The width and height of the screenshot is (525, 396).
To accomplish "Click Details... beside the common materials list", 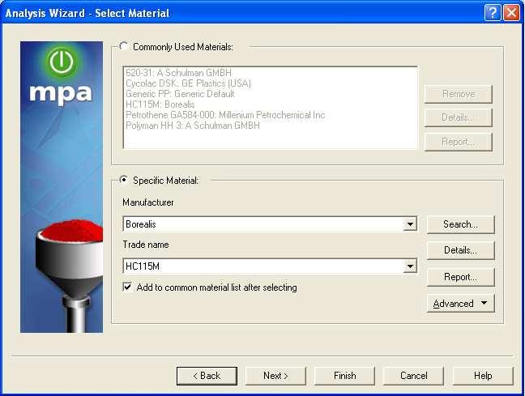I will (459, 117).
